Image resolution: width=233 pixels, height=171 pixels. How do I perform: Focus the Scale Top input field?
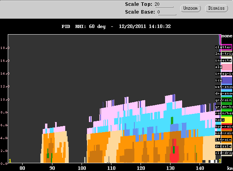pos(164,4)
